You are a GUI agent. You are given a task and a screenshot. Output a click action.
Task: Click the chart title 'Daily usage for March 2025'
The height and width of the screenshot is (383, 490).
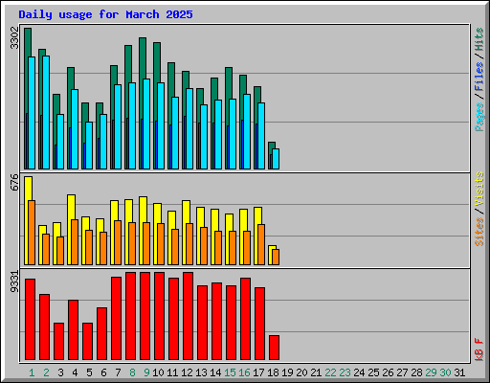pyautogui.click(x=105, y=14)
